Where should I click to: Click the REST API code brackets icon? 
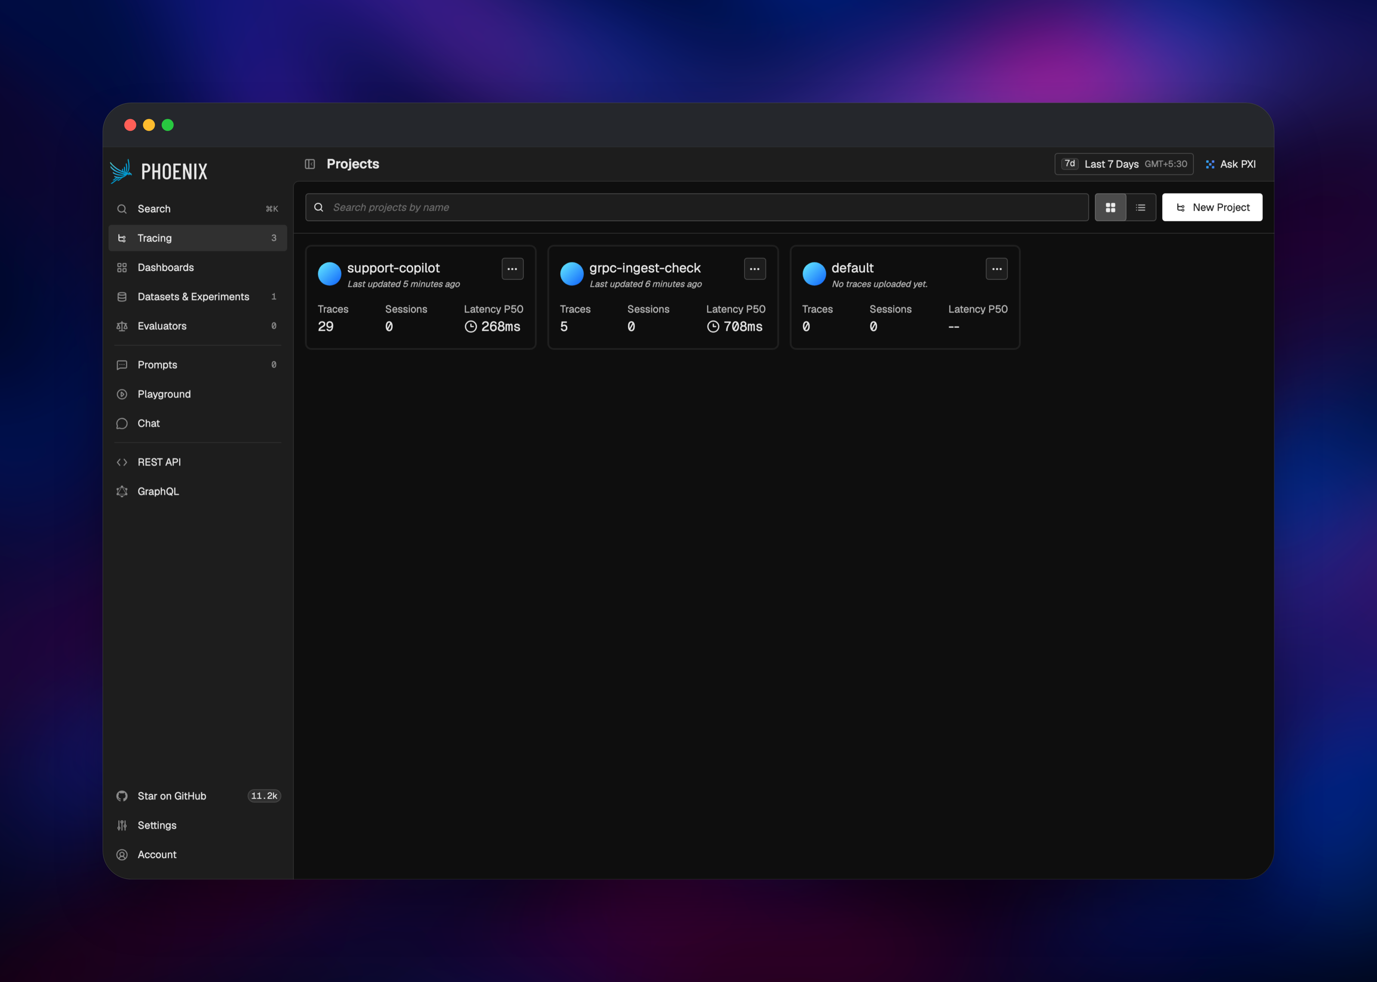[122, 462]
